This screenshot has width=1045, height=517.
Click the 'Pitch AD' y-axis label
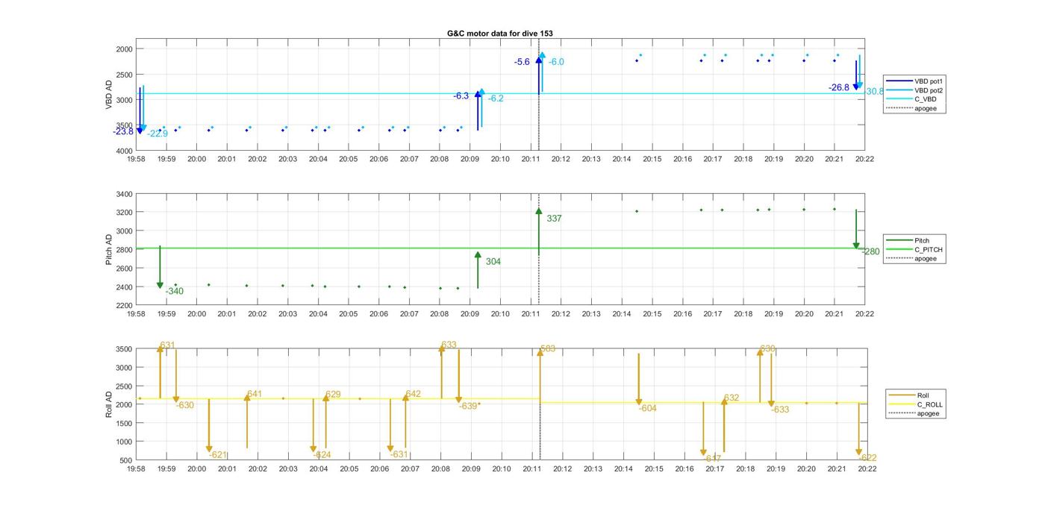point(109,250)
